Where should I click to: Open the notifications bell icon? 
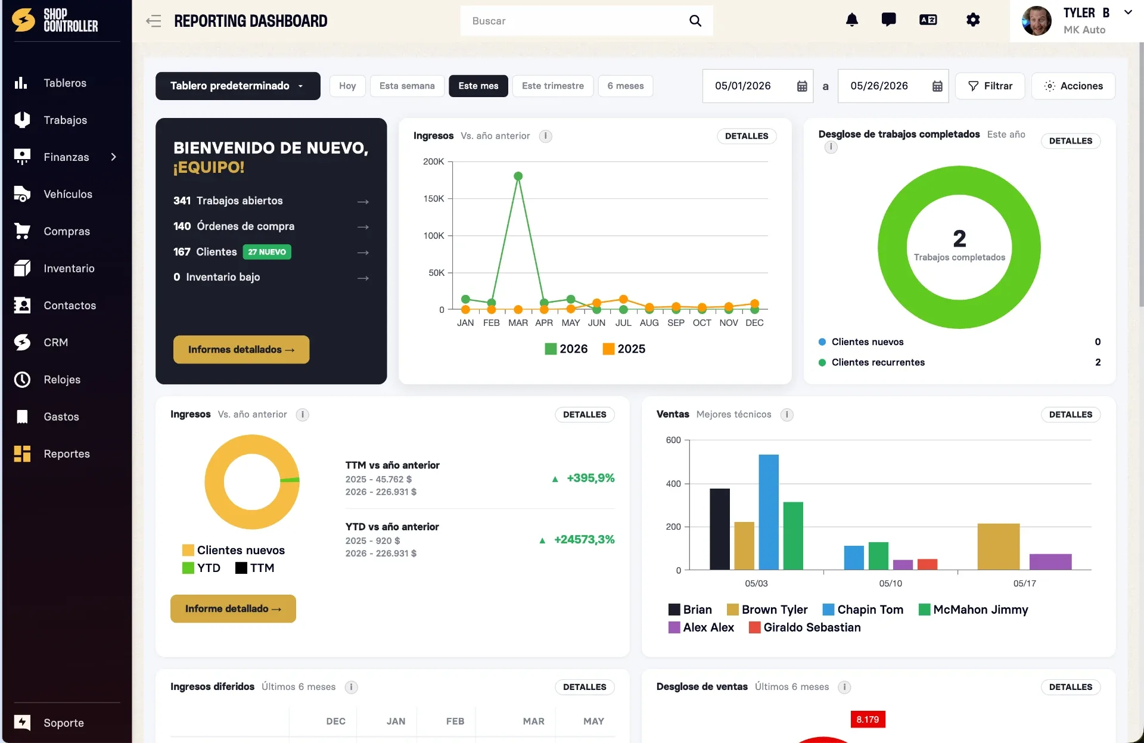pos(852,20)
